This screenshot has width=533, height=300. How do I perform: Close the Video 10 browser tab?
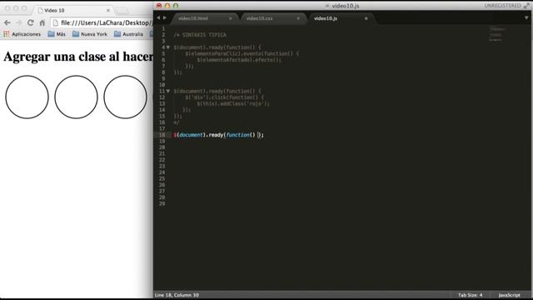tap(108, 10)
